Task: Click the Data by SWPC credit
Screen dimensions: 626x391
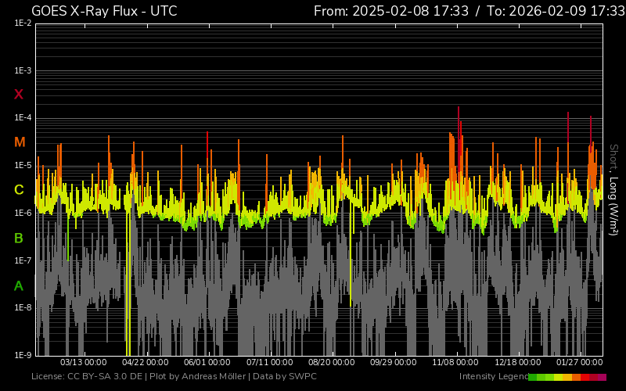Action: pyautogui.click(x=291, y=377)
